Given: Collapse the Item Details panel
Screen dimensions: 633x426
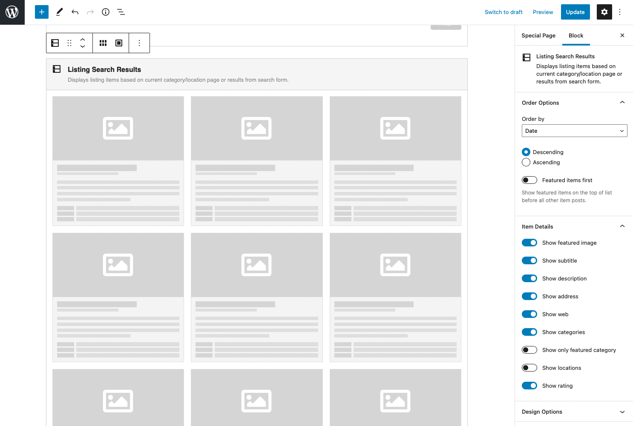Looking at the screenshot, I should pos(574,226).
